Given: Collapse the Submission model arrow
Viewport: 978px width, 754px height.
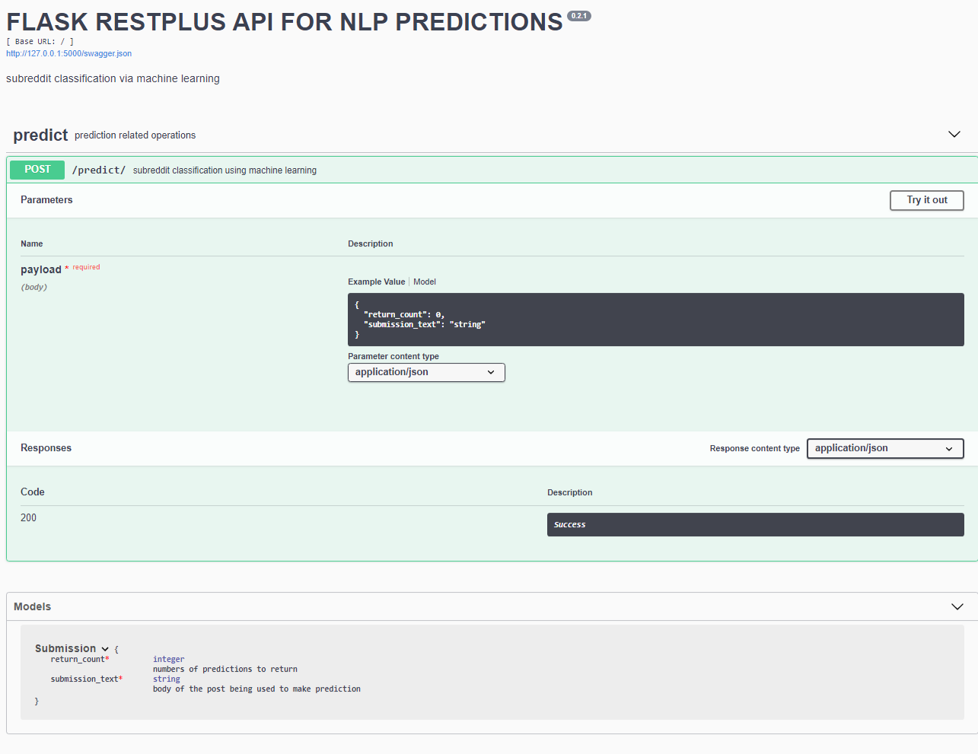Looking at the screenshot, I should point(105,649).
